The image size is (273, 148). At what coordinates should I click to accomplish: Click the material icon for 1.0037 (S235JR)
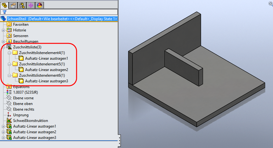[x=9, y=92]
